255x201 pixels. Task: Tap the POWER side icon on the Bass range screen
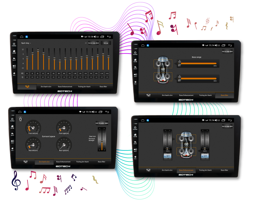(135, 53)
